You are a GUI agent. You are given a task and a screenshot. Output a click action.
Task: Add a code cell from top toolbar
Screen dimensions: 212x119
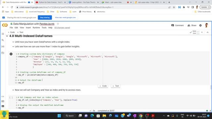11,32
